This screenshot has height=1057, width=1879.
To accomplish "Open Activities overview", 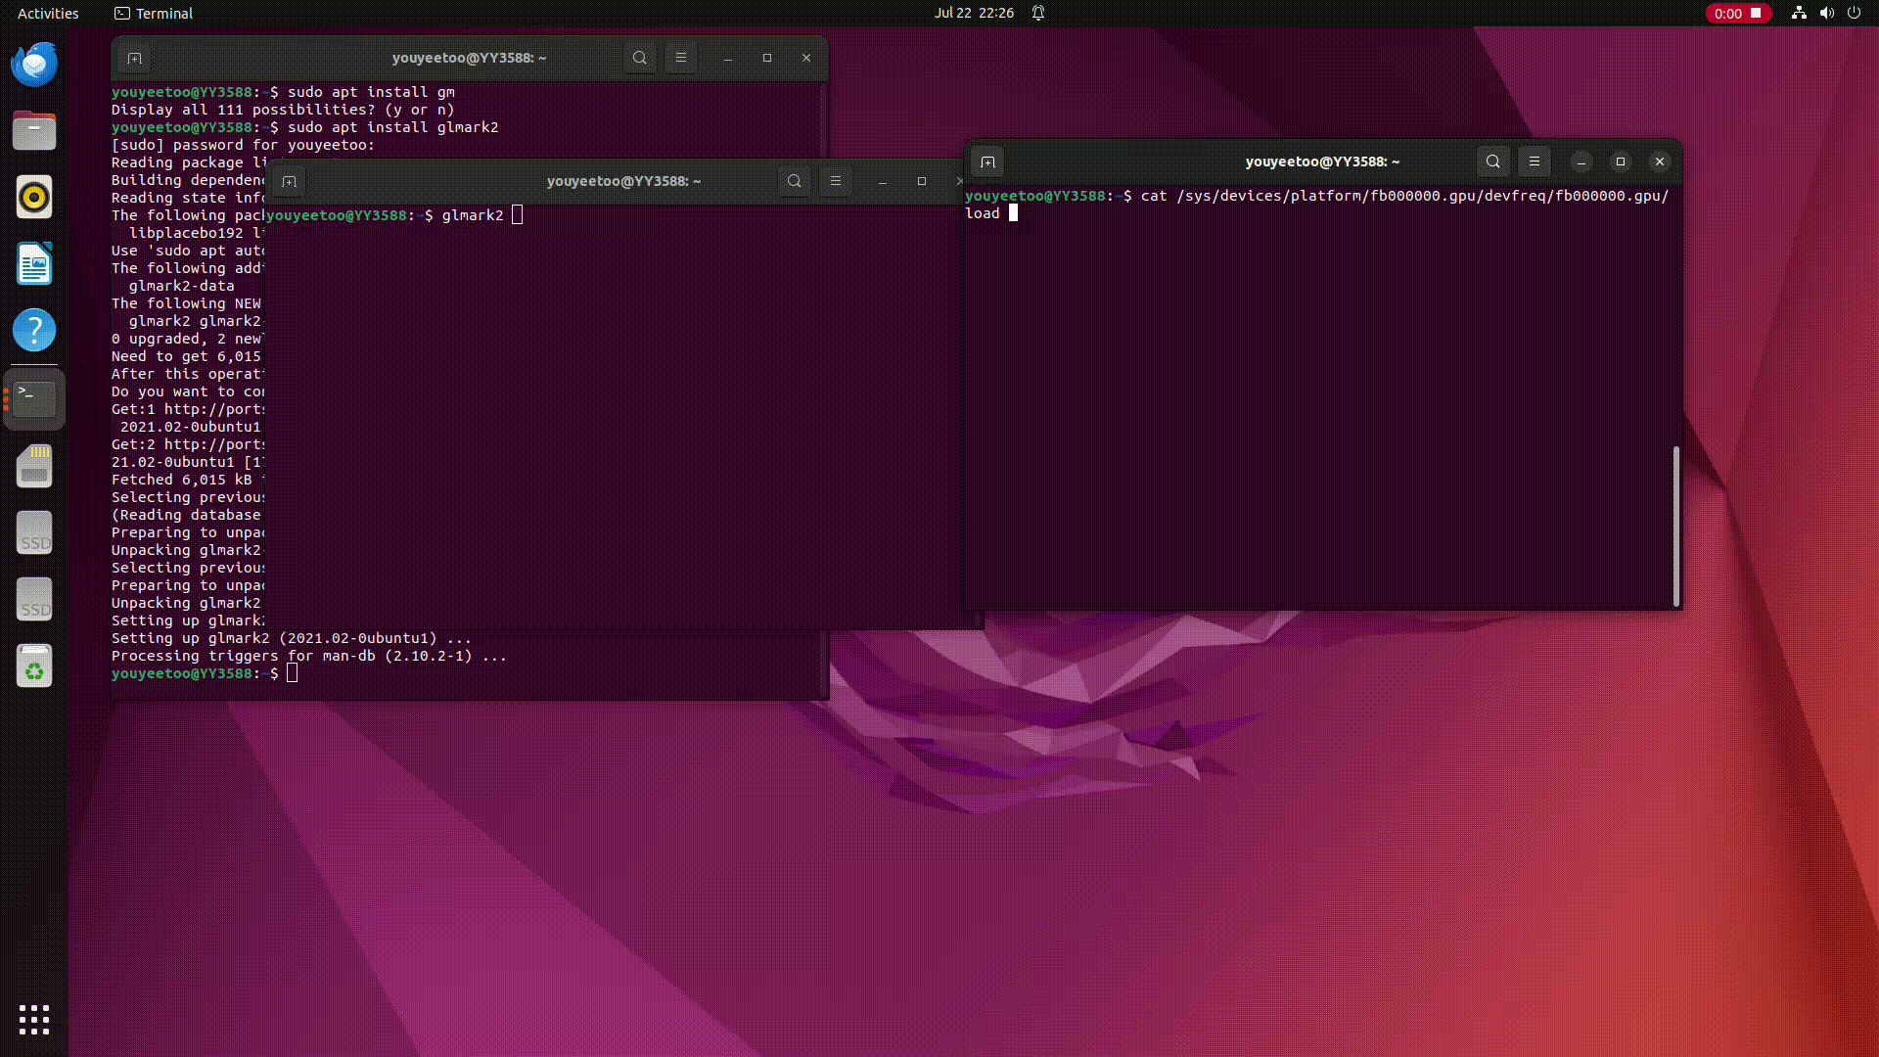I will (48, 14).
